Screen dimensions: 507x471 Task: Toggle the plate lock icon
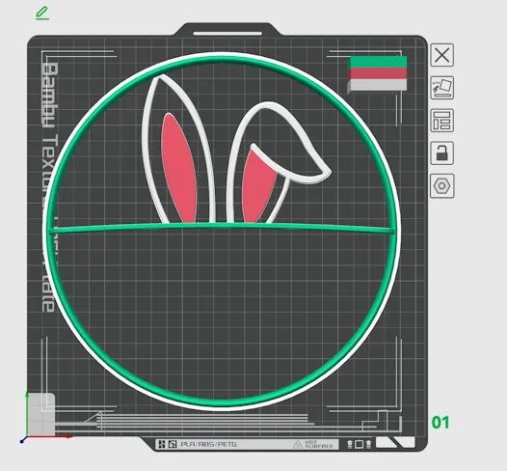[442, 153]
